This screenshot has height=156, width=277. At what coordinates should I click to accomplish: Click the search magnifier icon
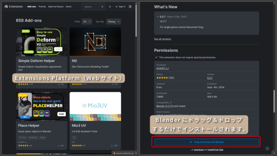tap(102, 7)
